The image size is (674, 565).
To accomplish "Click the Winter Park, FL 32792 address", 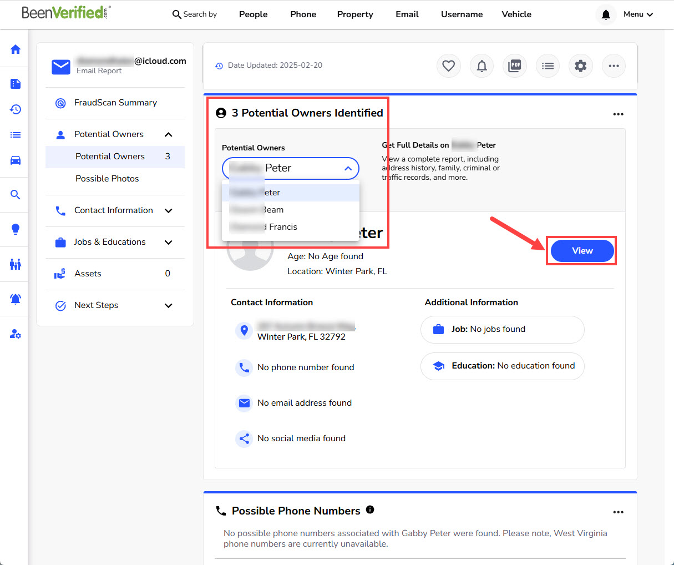I will point(301,337).
